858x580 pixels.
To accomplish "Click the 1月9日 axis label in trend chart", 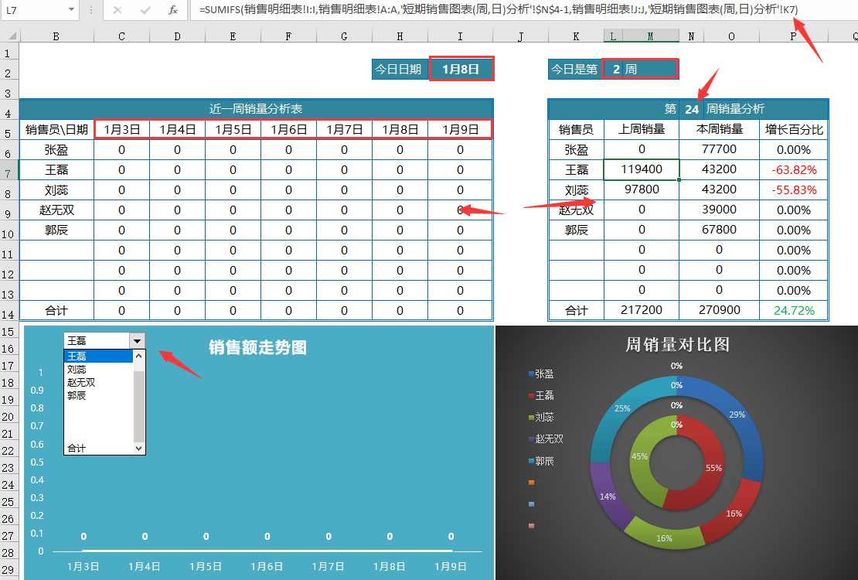I will tap(451, 566).
